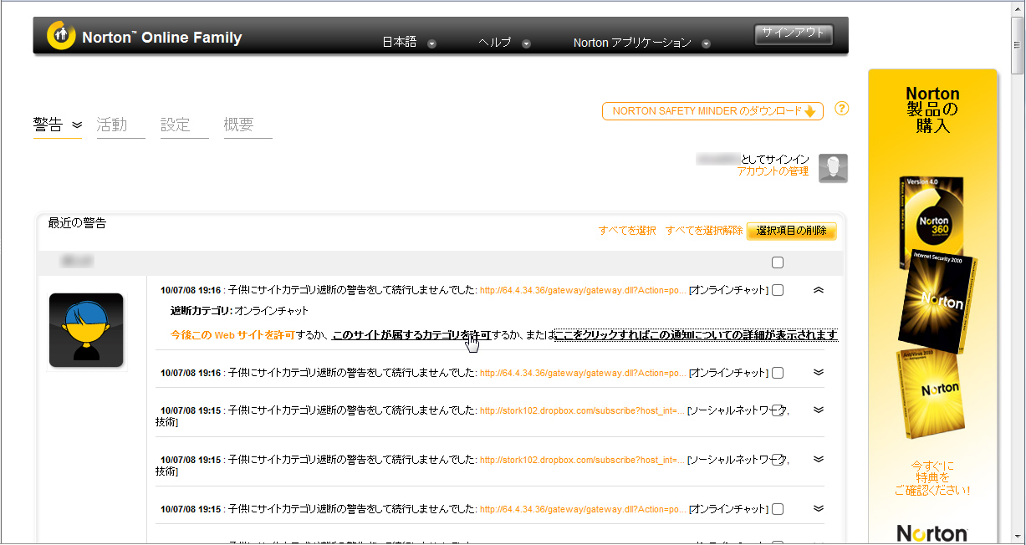The width and height of the screenshot is (1026, 545).
Task: Tick checkbox of the collapsed 19:16 warning
Action: (778, 373)
